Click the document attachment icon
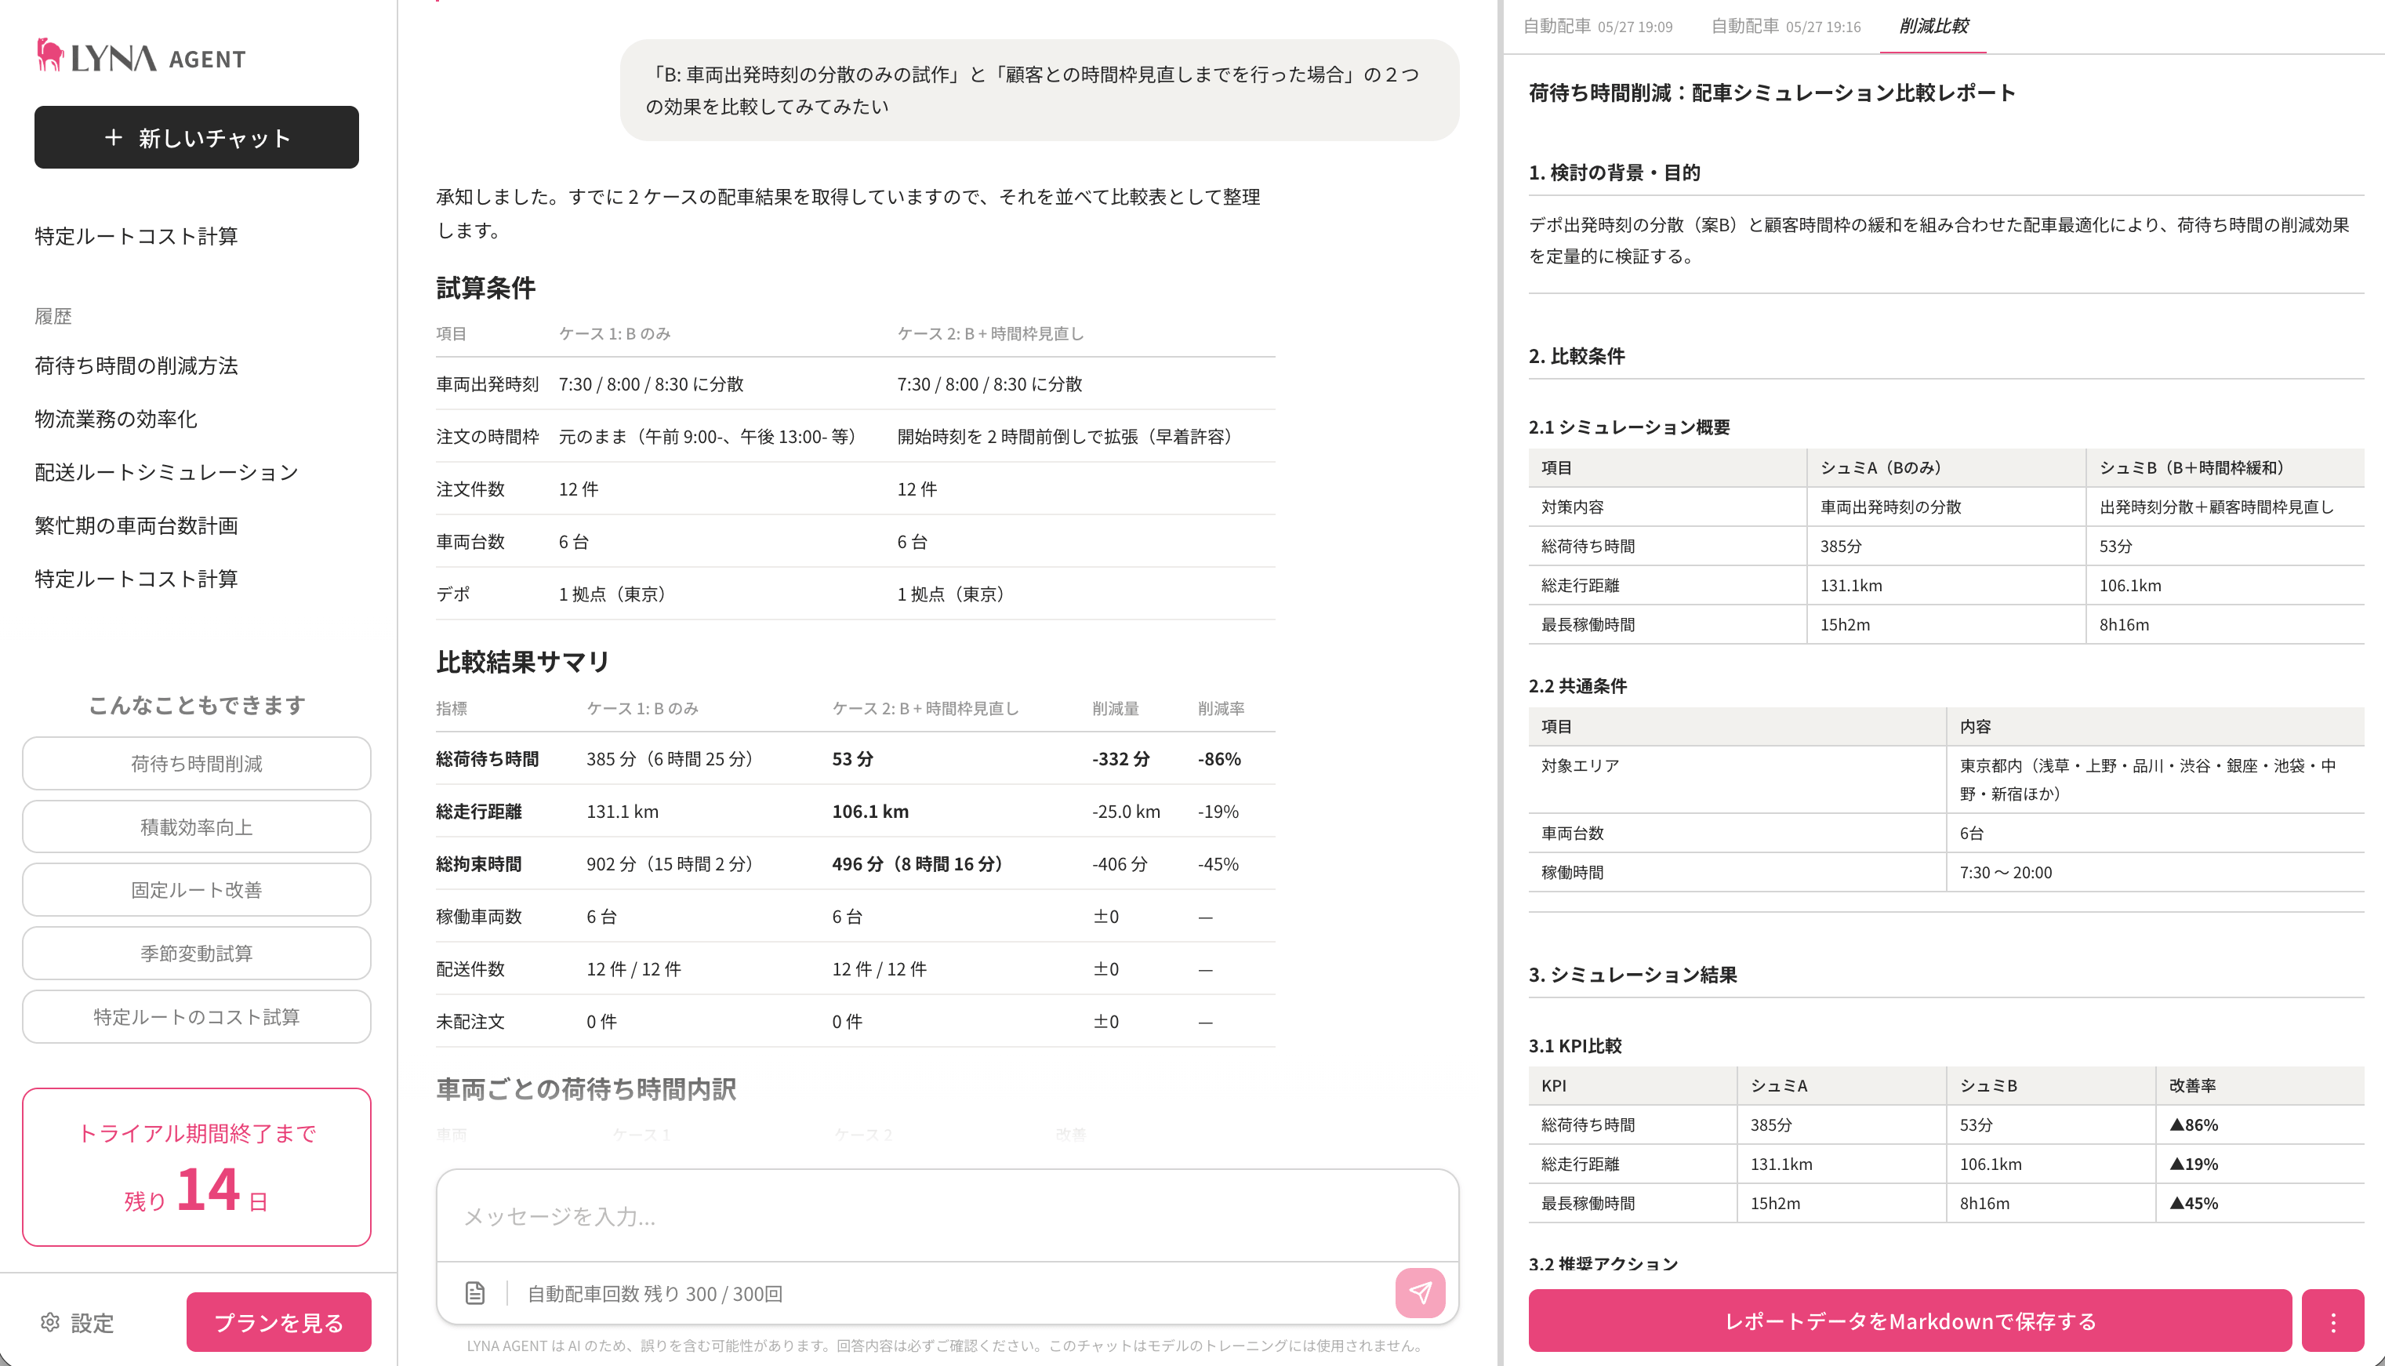This screenshot has height=1366, width=2385. click(475, 1293)
